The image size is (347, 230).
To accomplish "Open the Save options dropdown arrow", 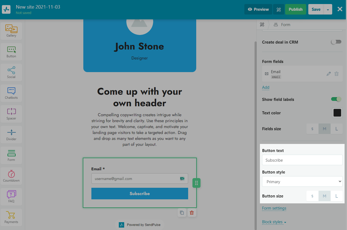I will [328, 9].
